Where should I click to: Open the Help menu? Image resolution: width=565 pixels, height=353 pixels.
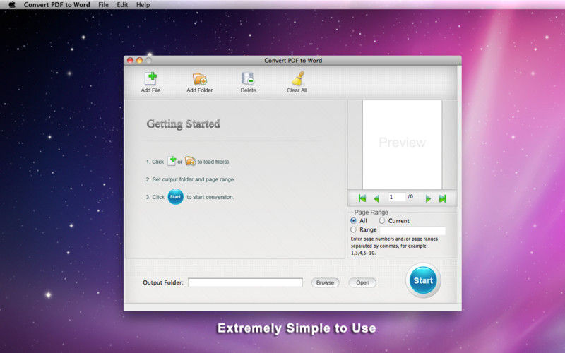pyautogui.click(x=143, y=5)
